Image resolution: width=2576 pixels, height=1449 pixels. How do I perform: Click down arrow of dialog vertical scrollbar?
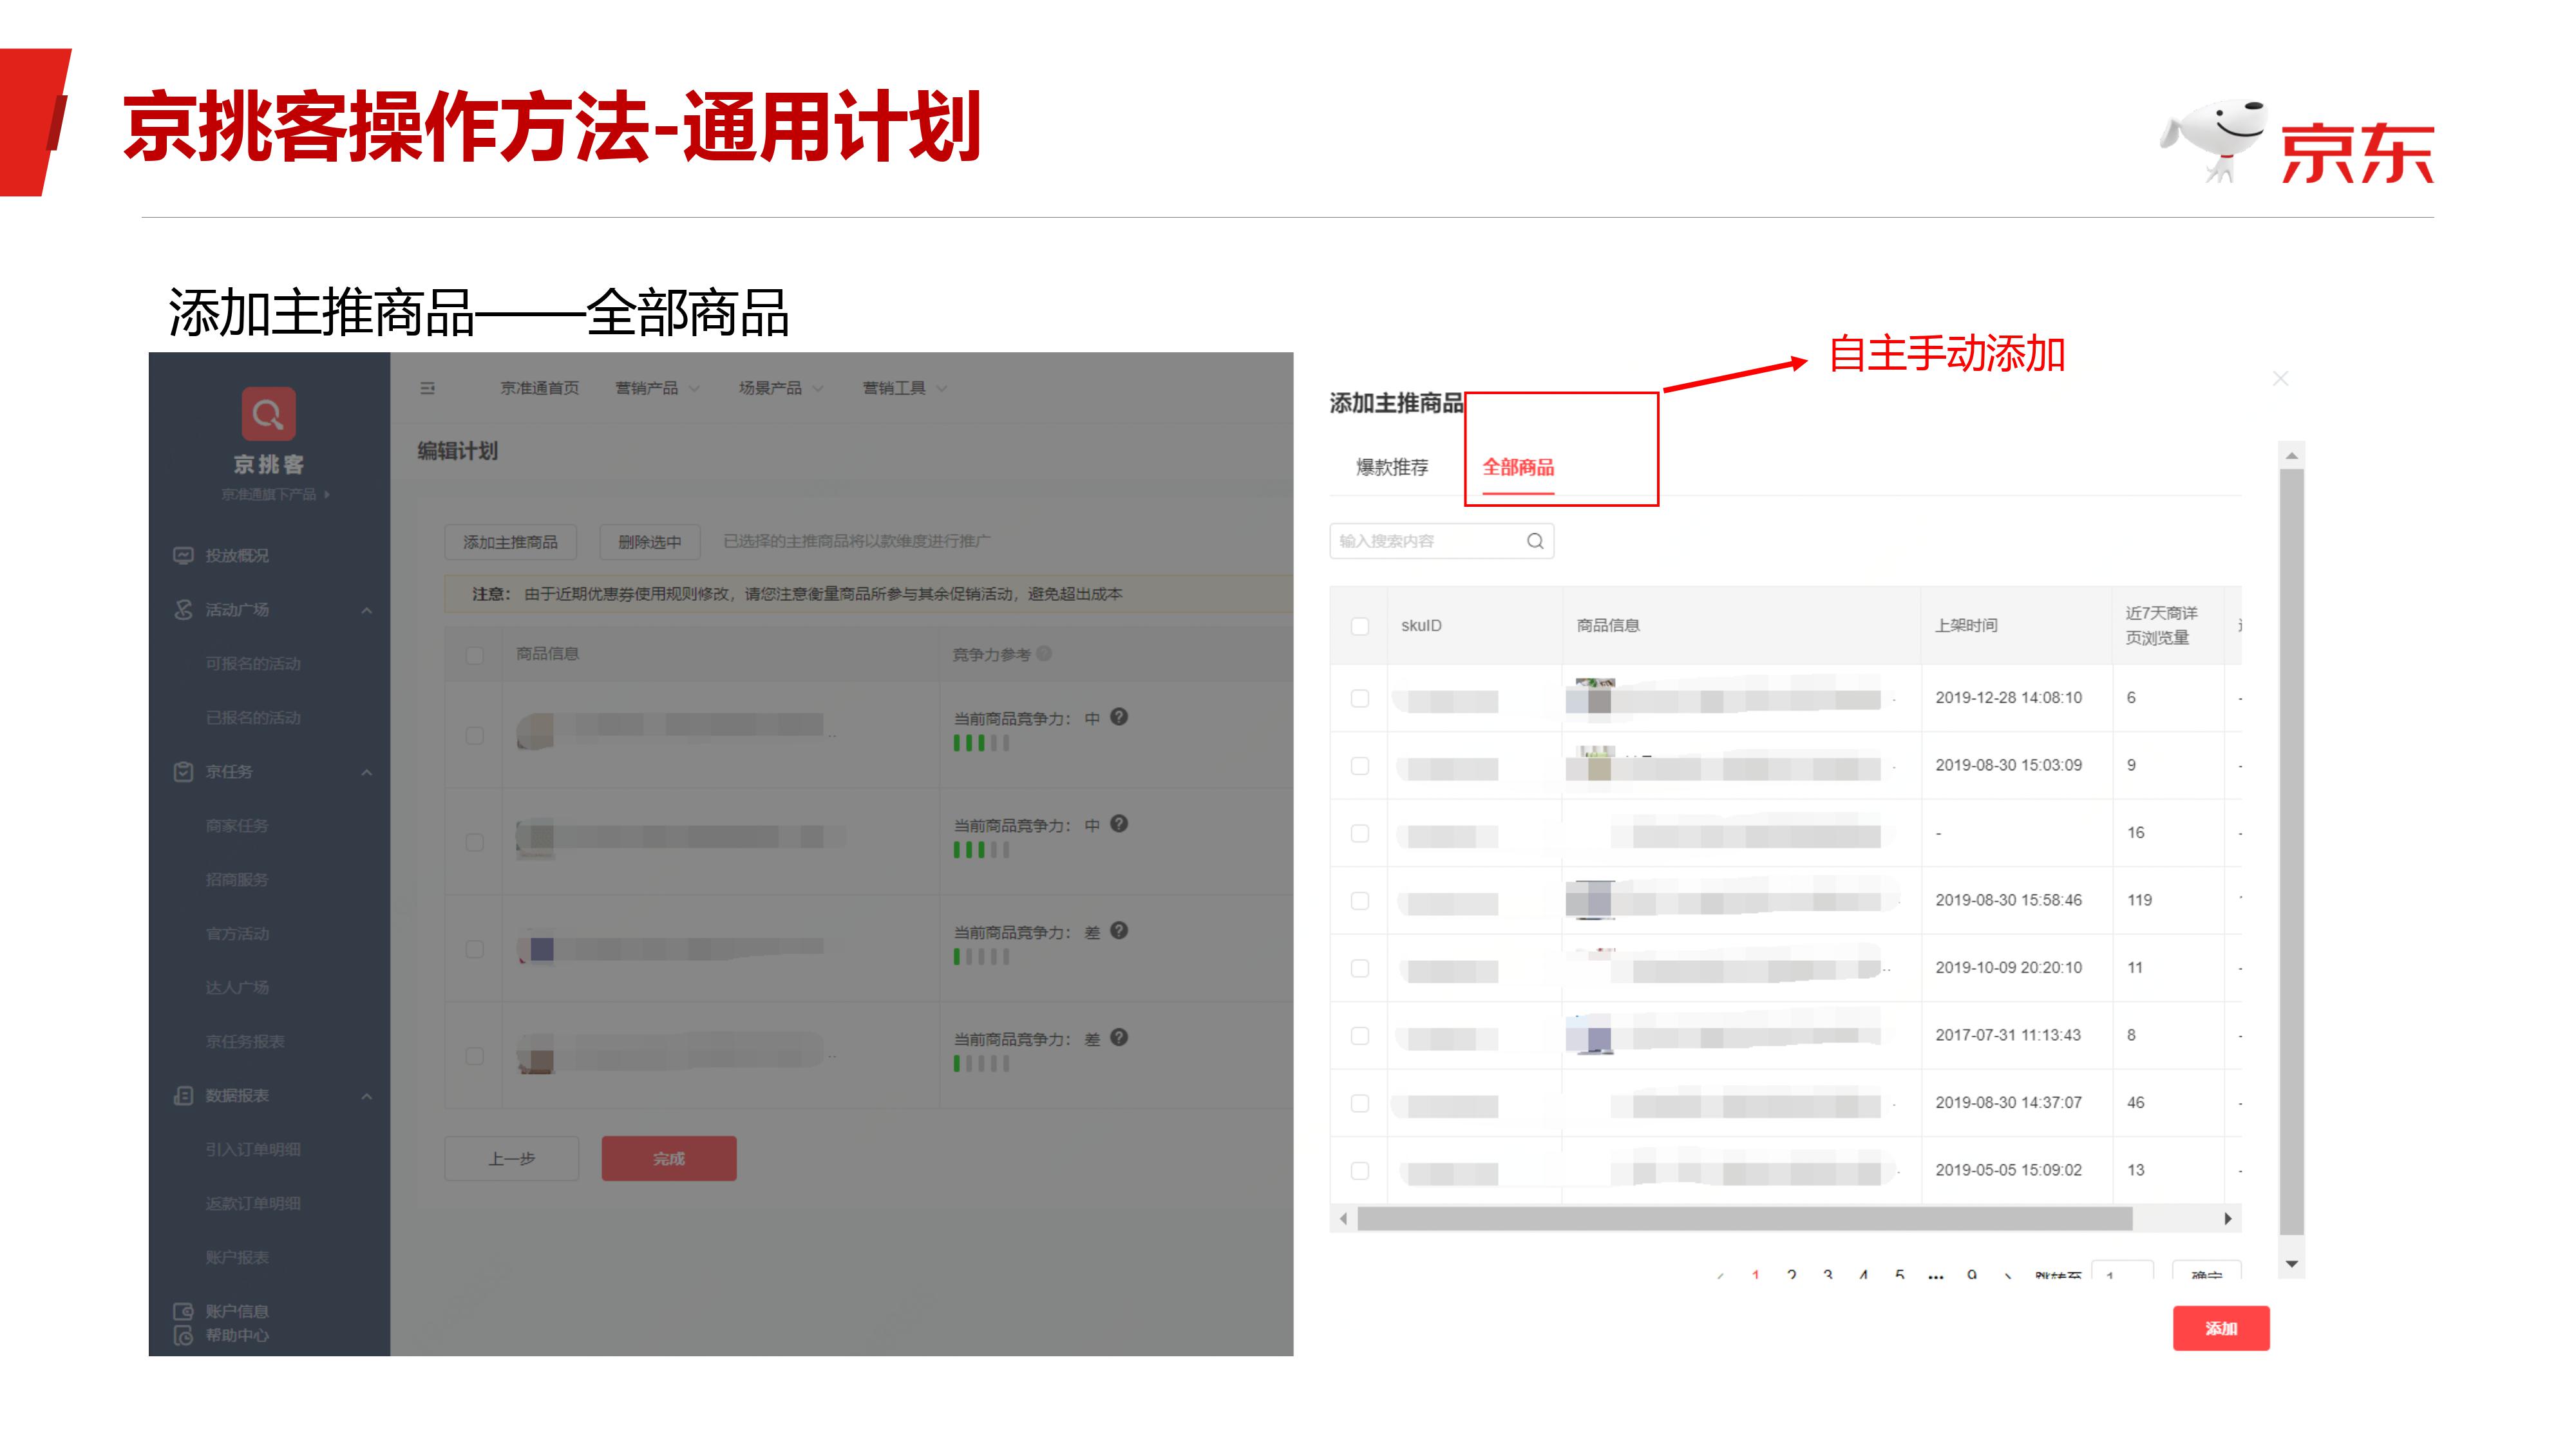tap(2291, 1264)
